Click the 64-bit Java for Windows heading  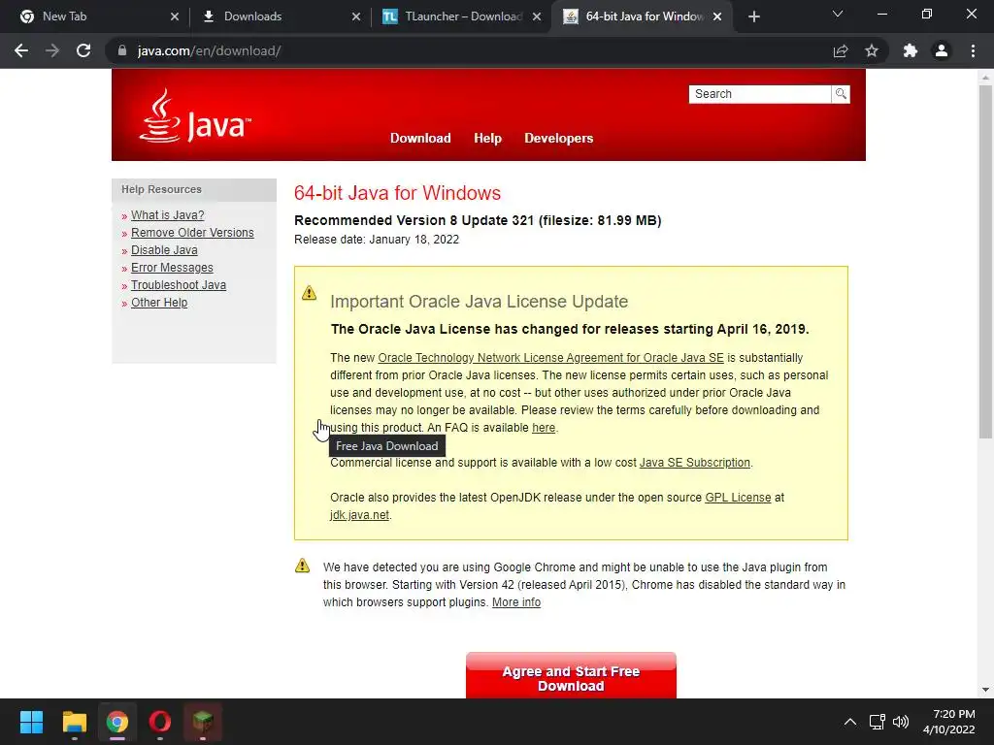(x=397, y=193)
